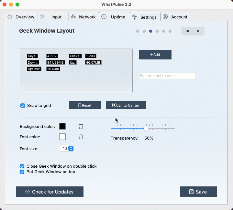Click Check for Updates button
This screenshot has width=233, height=210.
point(50,192)
